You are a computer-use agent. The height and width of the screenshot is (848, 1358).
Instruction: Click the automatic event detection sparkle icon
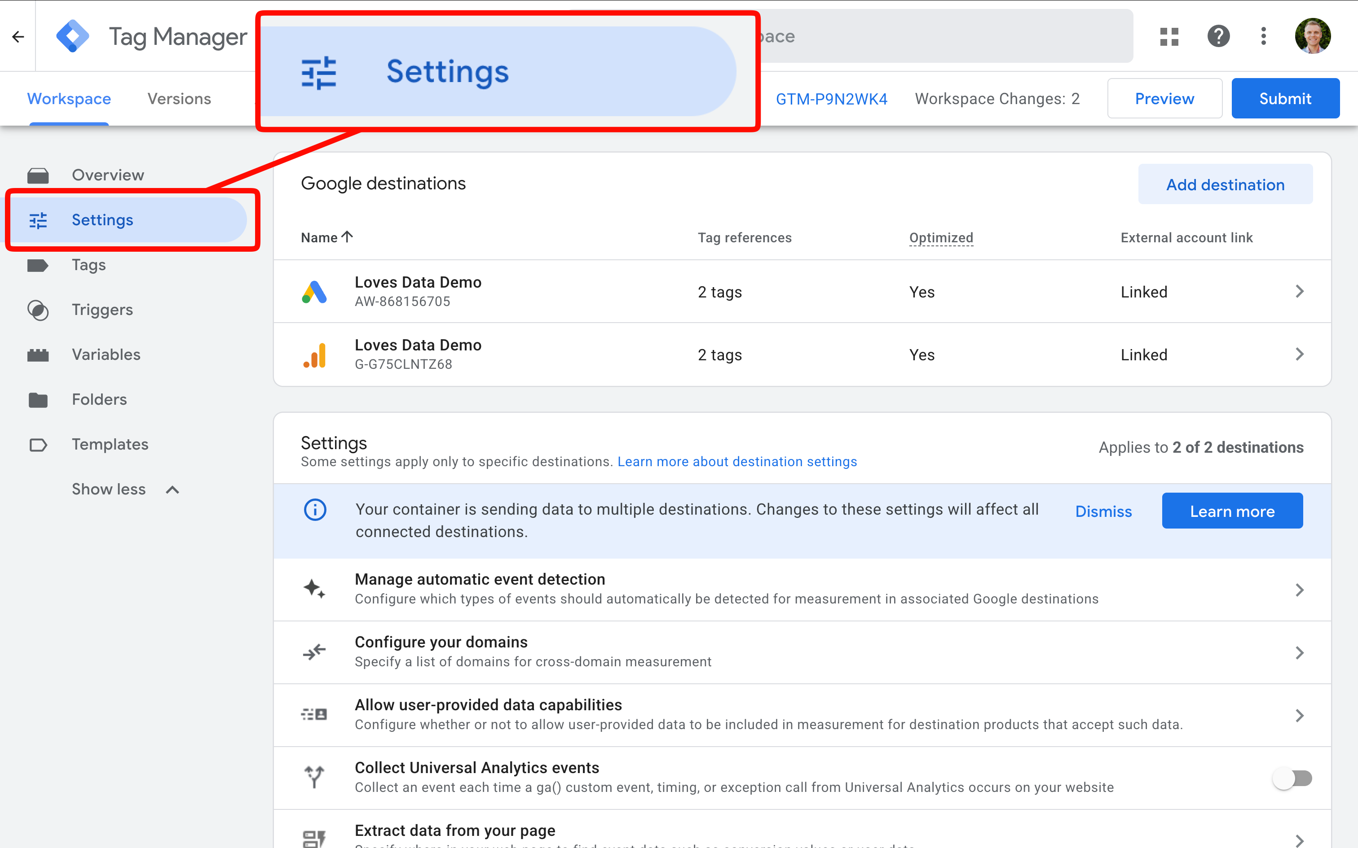[x=314, y=590]
